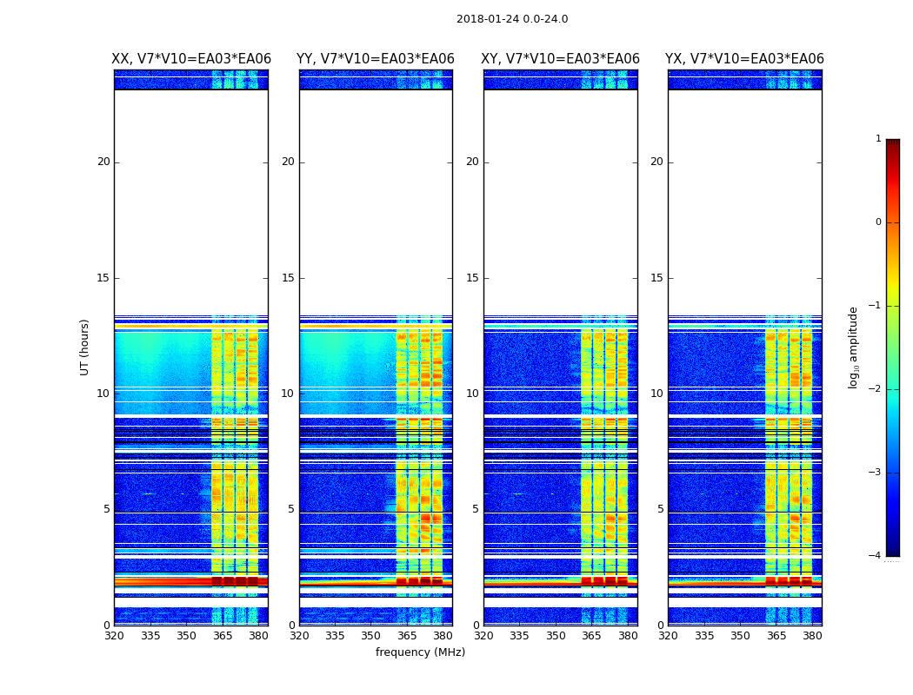Click the log10 amplitude colorbar label
The height and width of the screenshot is (695, 913).
pyautogui.click(x=854, y=347)
